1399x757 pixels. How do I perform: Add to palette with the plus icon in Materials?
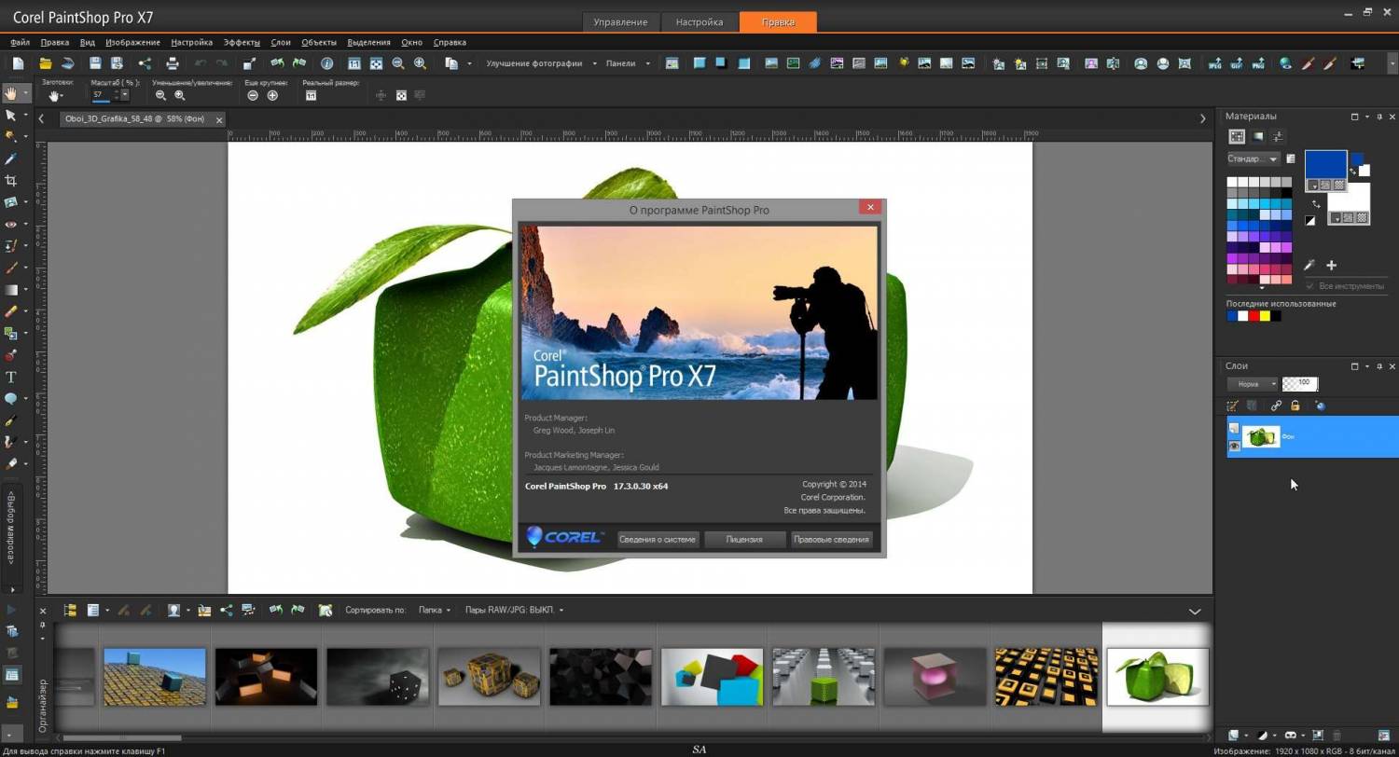pyautogui.click(x=1331, y=266)
